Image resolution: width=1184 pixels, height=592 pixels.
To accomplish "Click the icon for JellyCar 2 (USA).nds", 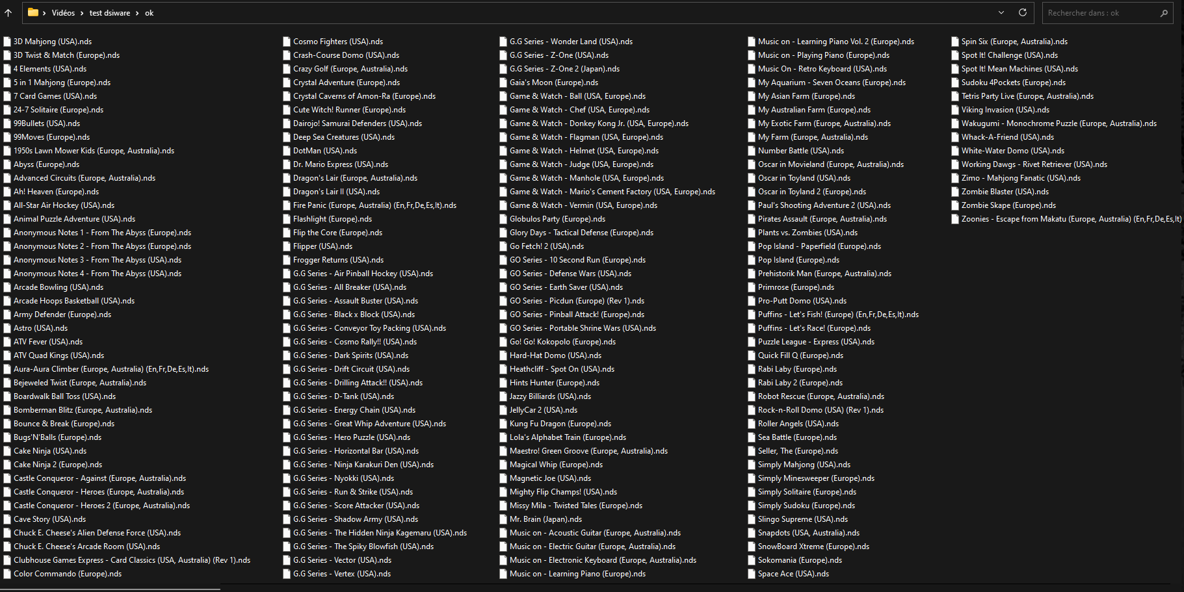I will click(503, 410).
